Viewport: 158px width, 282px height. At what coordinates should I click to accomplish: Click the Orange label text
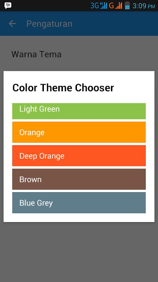point(32,133)
